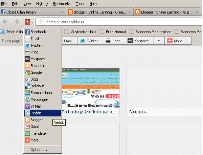The width and height of the screenshot is (203, 155).
Task: Close the Obaid Ullah Aiman tab
Action: click(62, 12)
